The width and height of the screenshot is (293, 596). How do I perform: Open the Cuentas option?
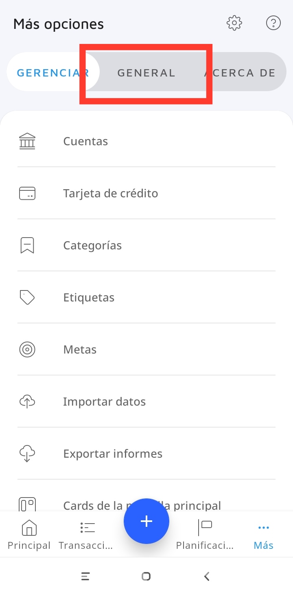tap(85, 141)
